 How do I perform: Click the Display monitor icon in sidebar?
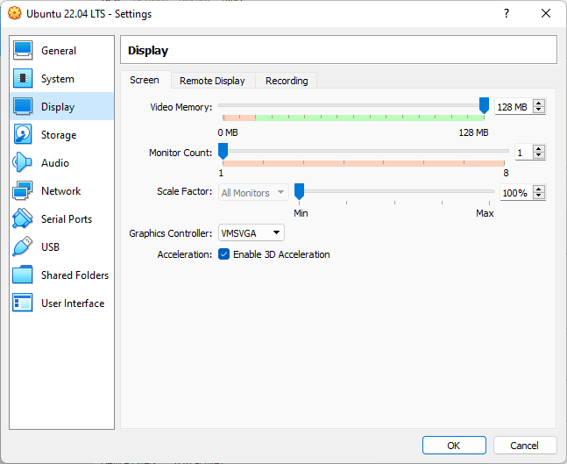coord(23,106)
